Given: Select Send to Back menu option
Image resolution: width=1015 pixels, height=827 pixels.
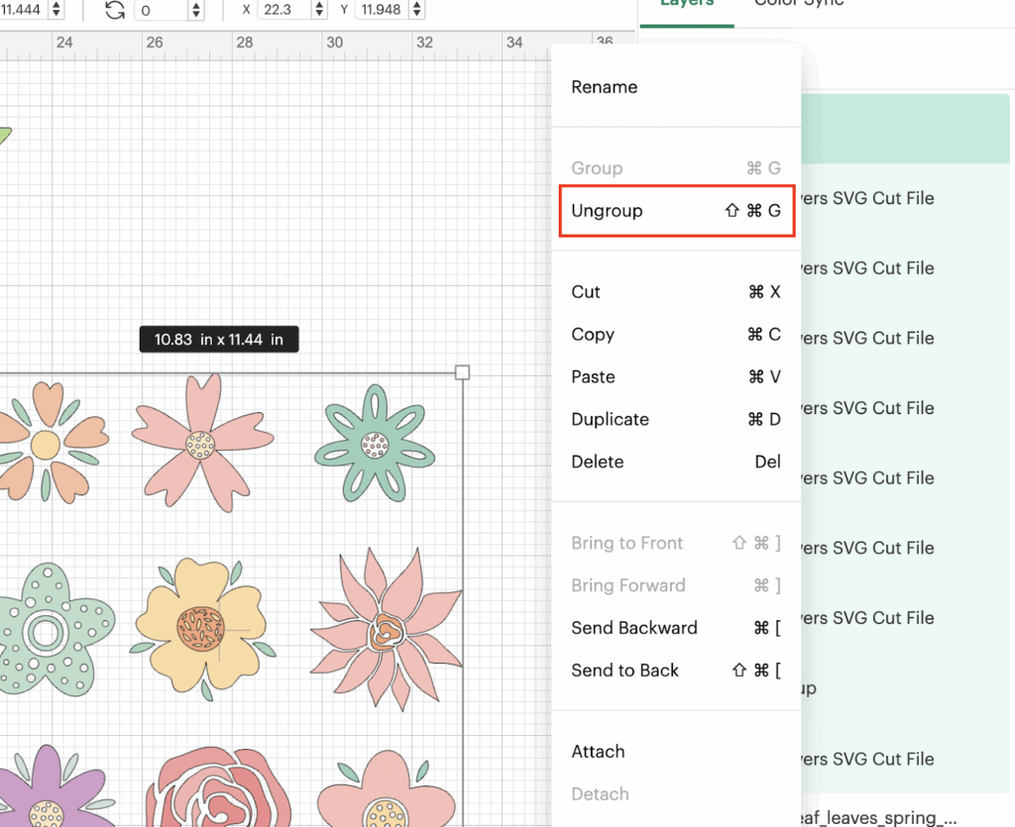Looking at the screenshot, I should [x=624, y=671].
